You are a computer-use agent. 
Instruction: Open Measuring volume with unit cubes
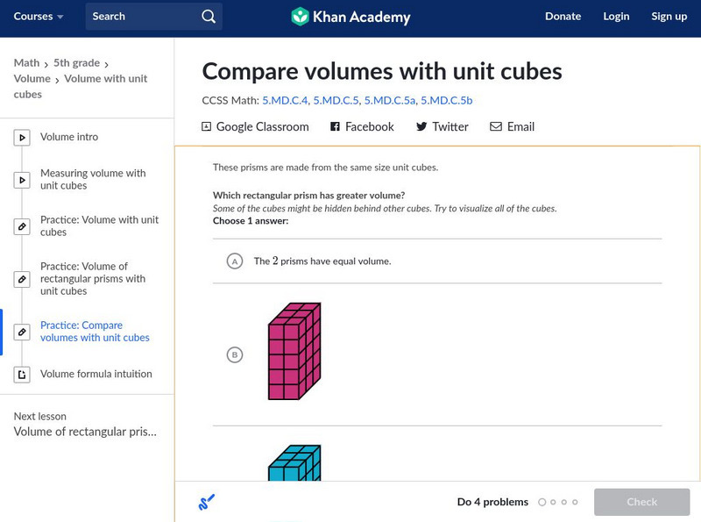click(x=93, y=179)
